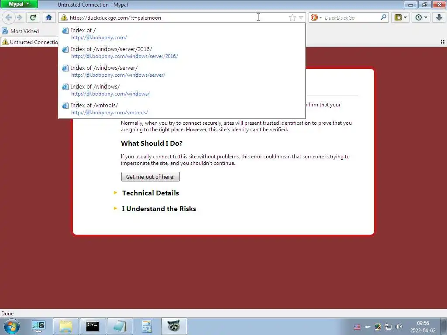This screenshot has width=447, height=335.
Task: Open the notepad taskbar icon
Action: point(120,326)
